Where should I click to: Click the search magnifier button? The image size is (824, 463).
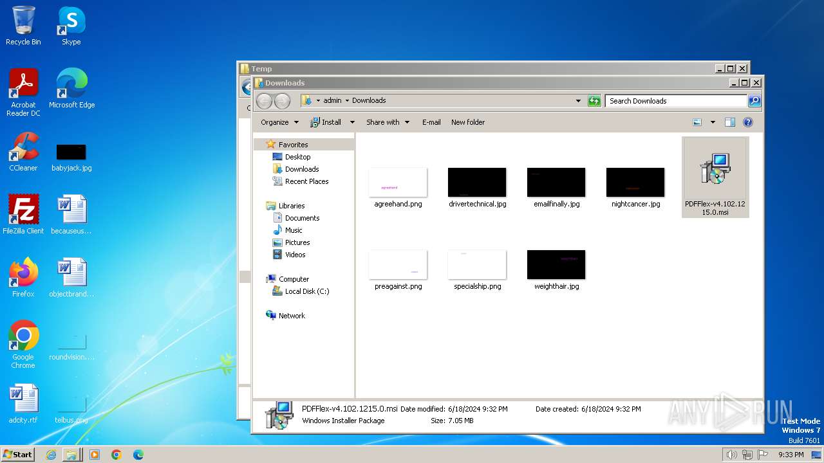coord(754,101)
